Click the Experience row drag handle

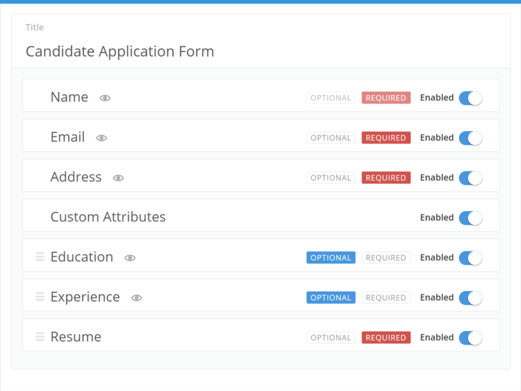(40, 296)
